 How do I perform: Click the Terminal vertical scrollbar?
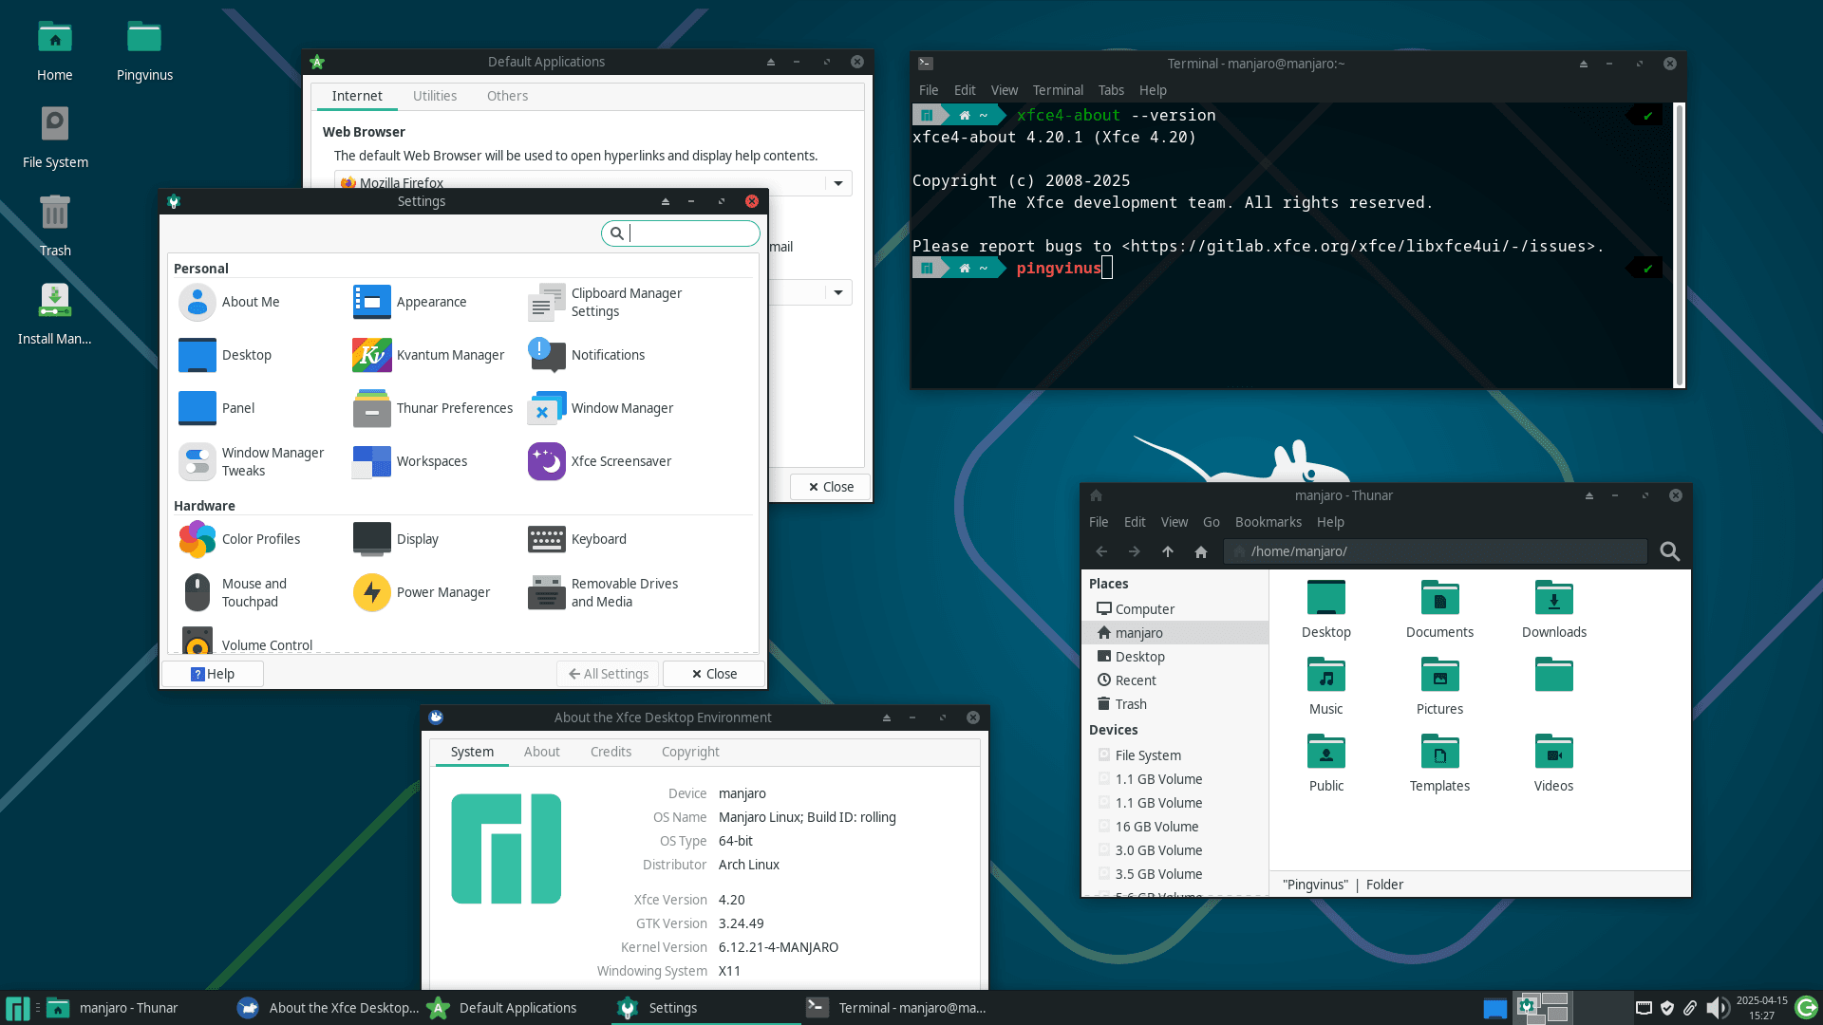(x=1679, y=245)
